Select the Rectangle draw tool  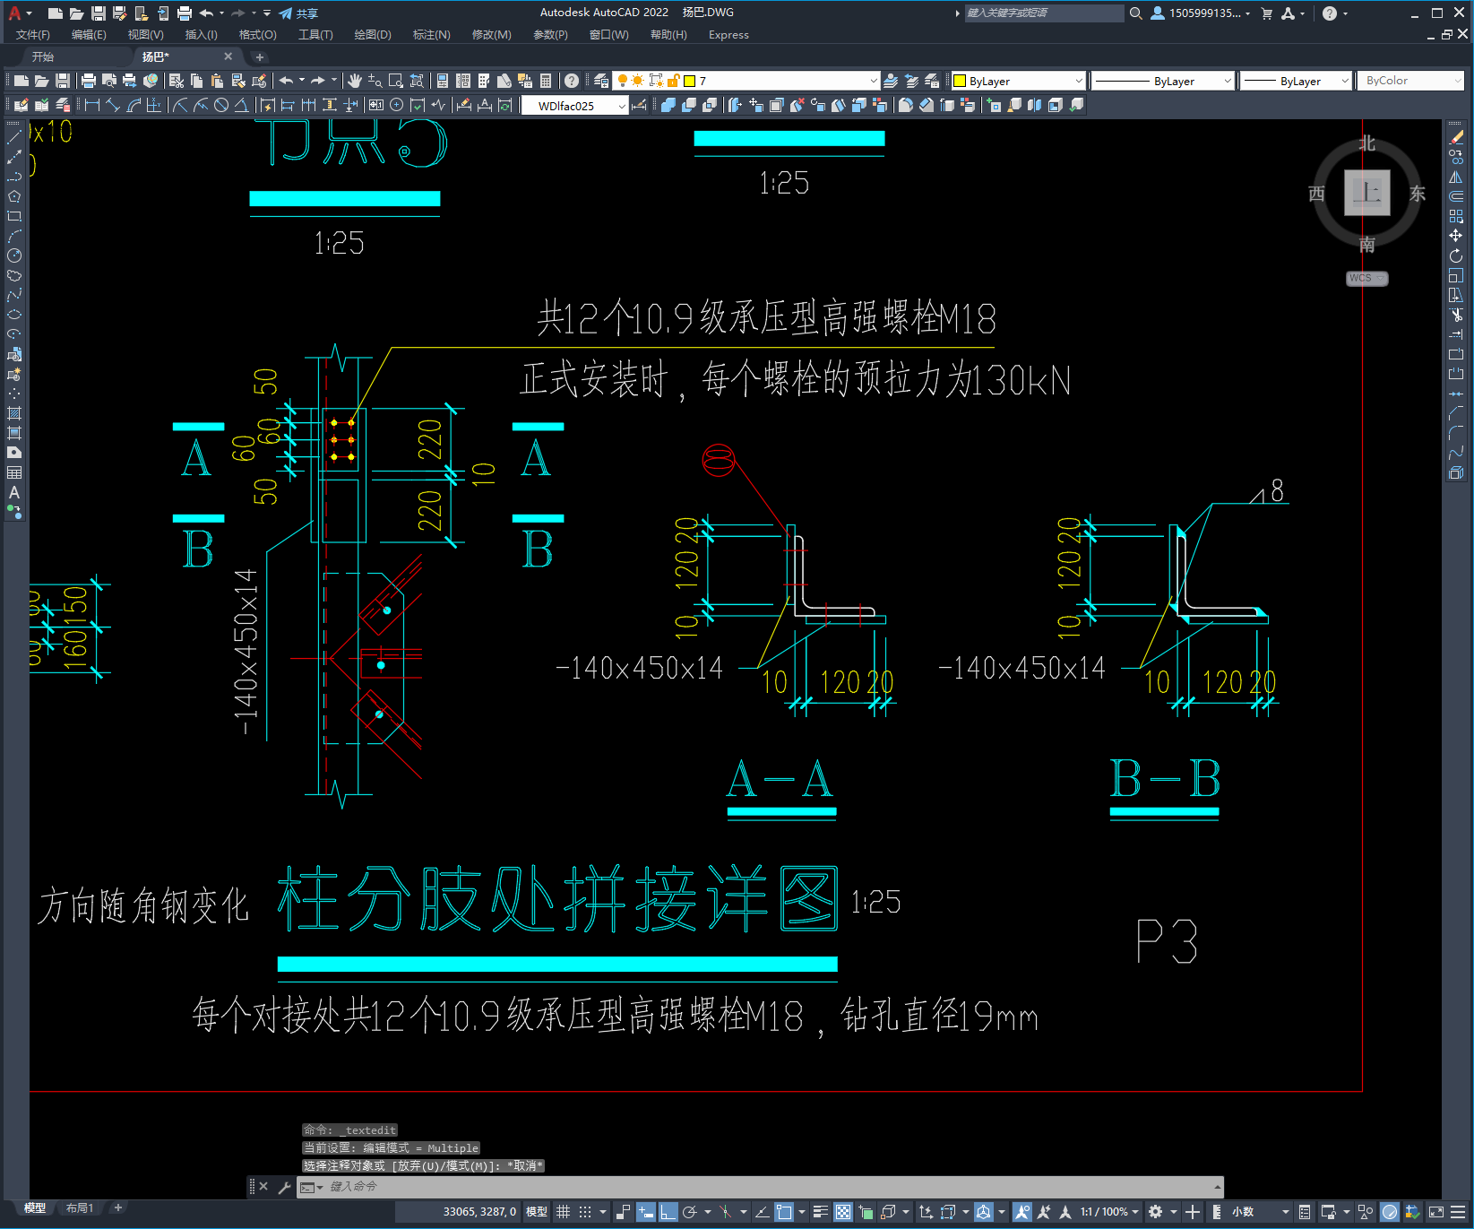click(14, 216)
